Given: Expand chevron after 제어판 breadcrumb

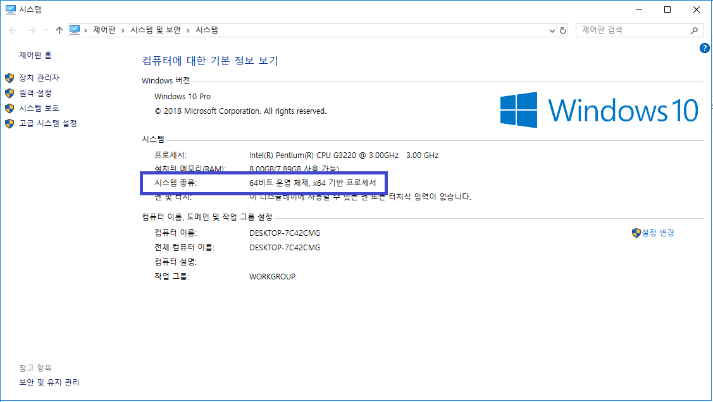Looking at the screenshot, I should pyautogui.click(x=123, y=30).
